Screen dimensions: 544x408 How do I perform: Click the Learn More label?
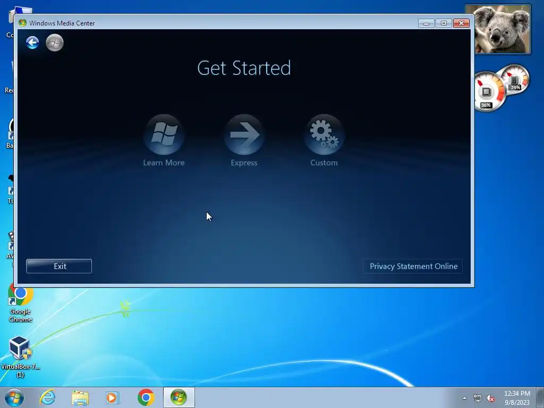(164, 163)
